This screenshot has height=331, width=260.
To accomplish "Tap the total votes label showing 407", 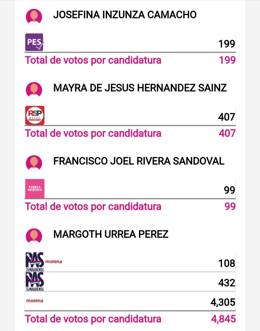I will coord(93,133).
